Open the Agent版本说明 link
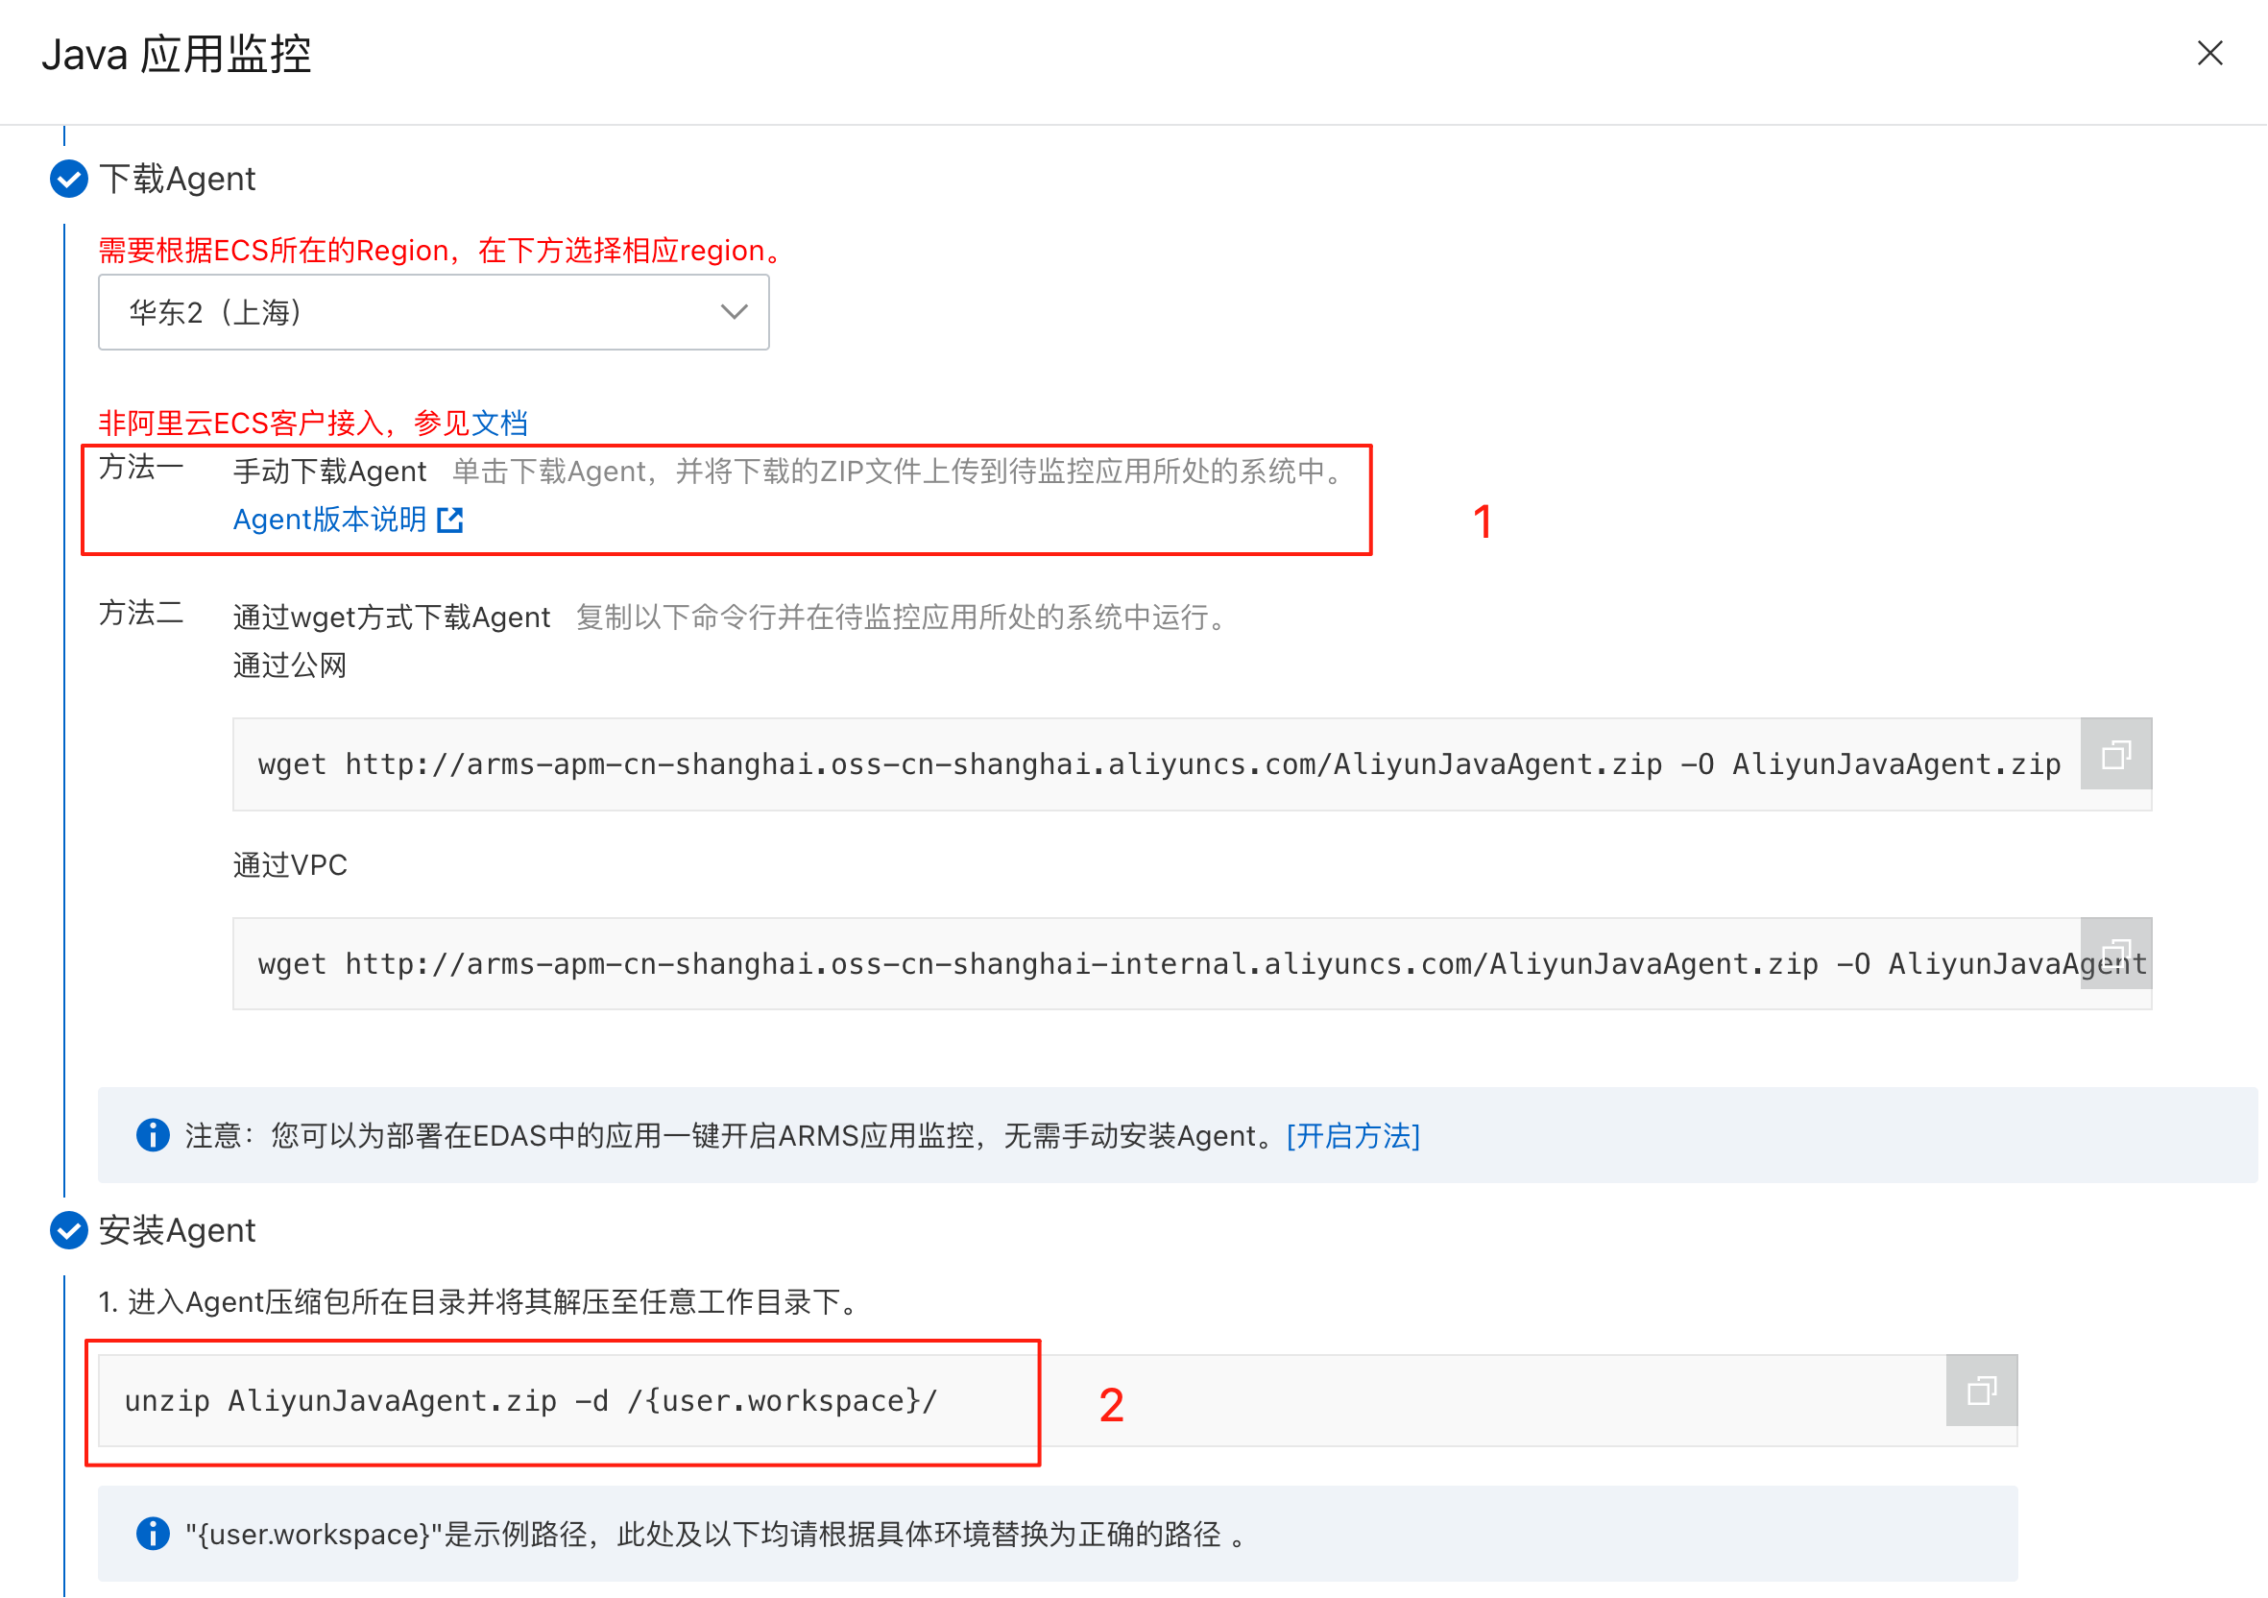The height and width of the screenshot is (1598, 2268). tap(329, 520)
